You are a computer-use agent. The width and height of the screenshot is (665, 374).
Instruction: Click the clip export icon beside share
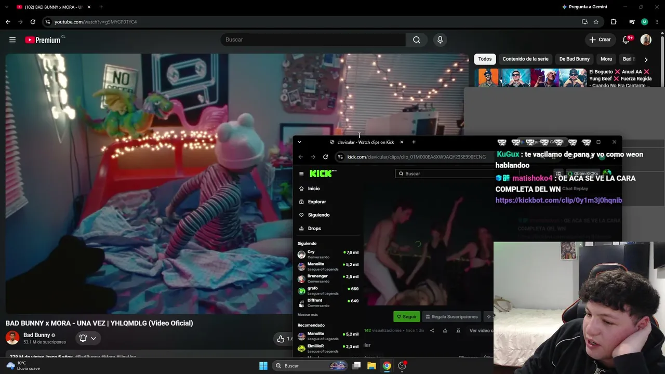[445, 330]
